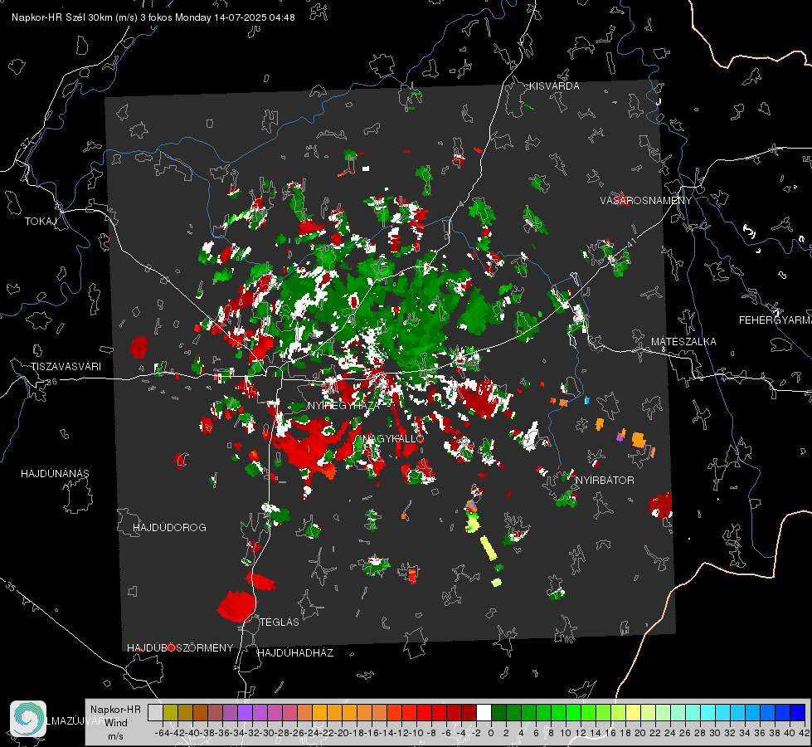Click road number 35 at lower left
The image size is (812, 747).
10,588
